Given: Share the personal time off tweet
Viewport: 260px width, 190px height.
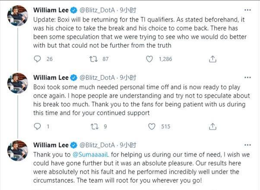Looking at the screenshot, I should [x=212, y=126].
